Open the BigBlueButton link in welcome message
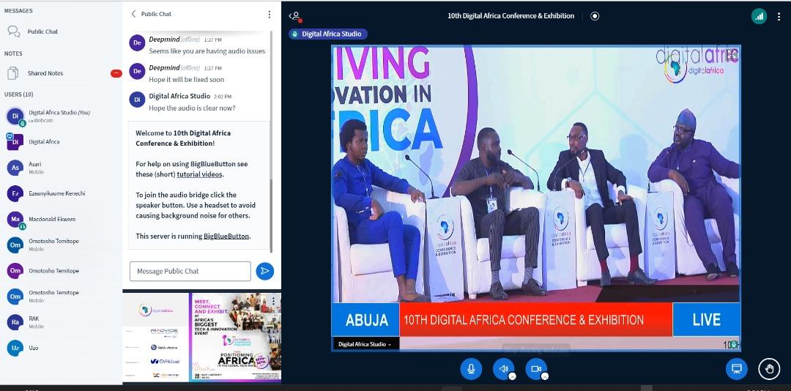Viewport: 791px width, 391px height. click(x=226, y=236)
